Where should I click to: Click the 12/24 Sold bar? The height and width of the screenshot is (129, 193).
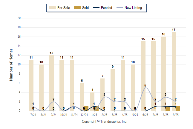point(86,108)
